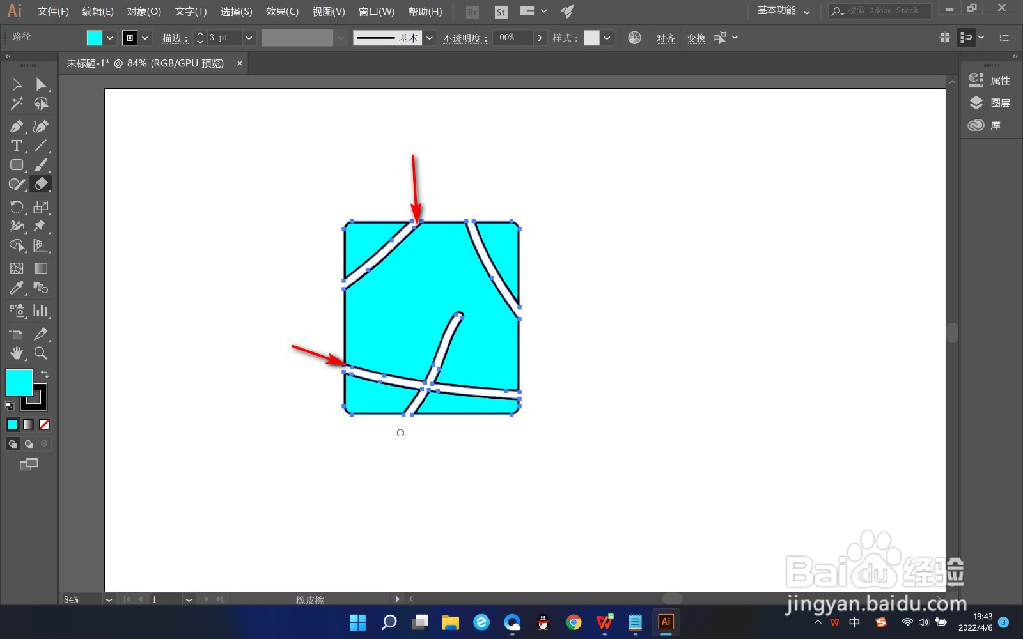The height and width of the screenshot is (639, 1023).
Task: Select the Paintbrush tool
Action: [x=41, y=165]
